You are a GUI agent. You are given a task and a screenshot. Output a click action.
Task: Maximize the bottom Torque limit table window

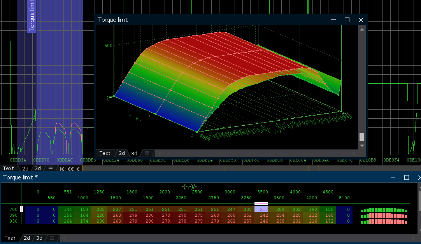[407, 177]
